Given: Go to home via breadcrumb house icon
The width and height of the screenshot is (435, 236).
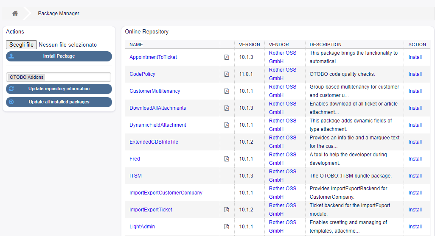Looking at the screenshot, I should (15, 13).
